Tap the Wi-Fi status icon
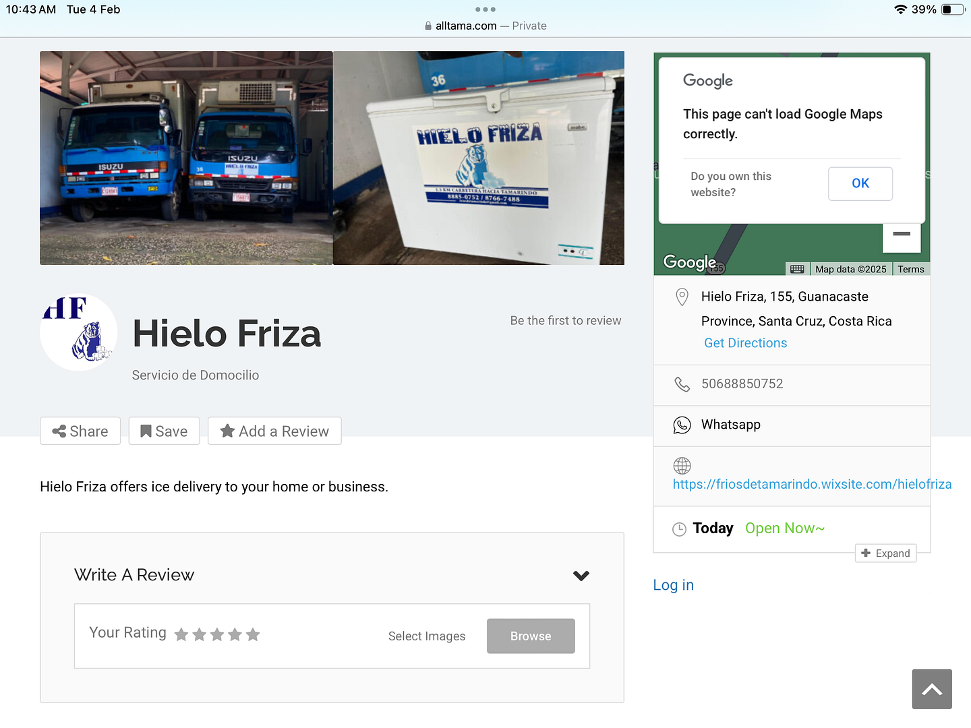This screenshot has height=728, width=971. tap(900, 9)
